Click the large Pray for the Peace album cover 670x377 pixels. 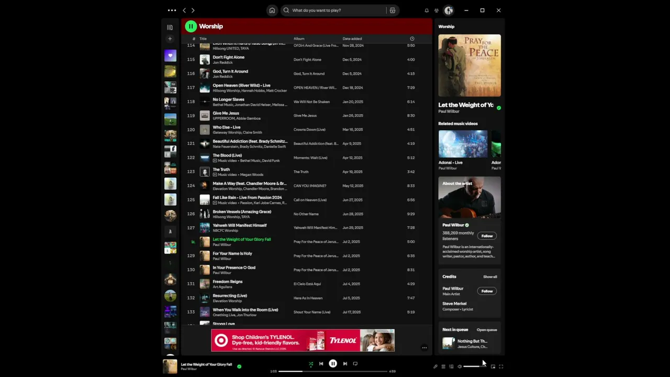click(470, 65)
